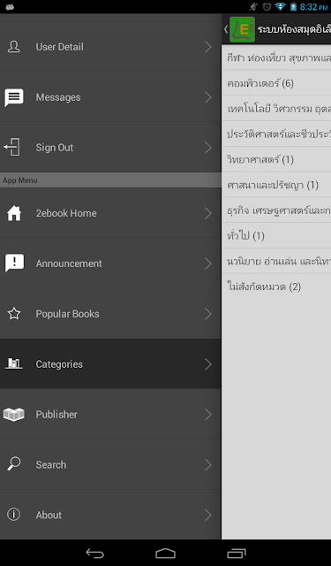Select the 2ebook Home house icon

pos(14,213)
